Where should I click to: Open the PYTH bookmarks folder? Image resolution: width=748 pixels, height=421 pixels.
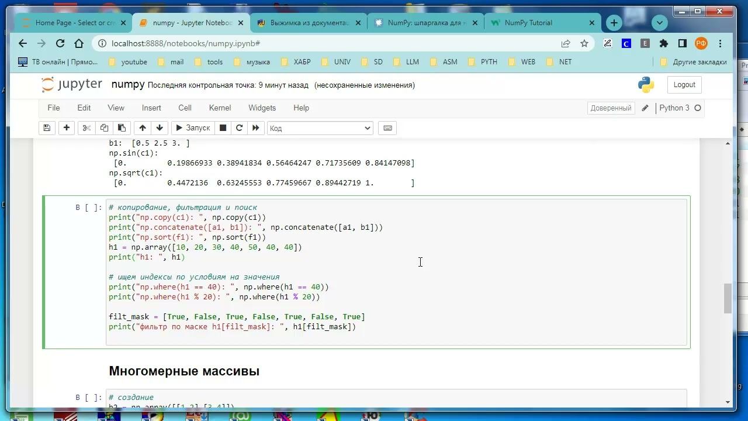coord(482,61)
